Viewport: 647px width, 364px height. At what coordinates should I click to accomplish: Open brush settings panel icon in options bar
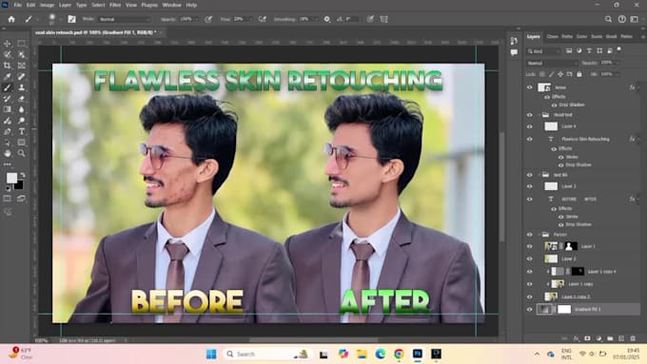click(71, 19)
